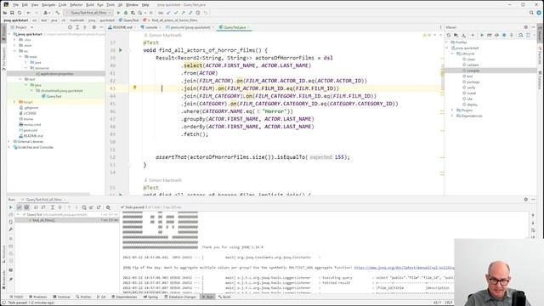Click the QueryTest breadcrumb in navigation bar
Viewport: 544px width, 306px height.
pyautogui.click(x=128, y=20)
